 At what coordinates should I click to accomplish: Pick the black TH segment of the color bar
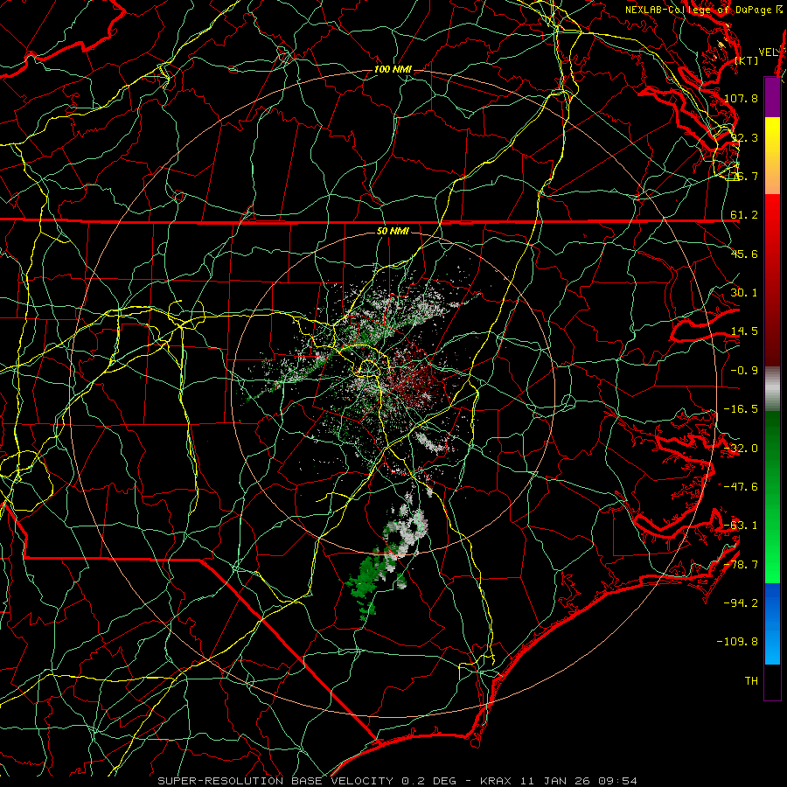(x=772, y=681)
